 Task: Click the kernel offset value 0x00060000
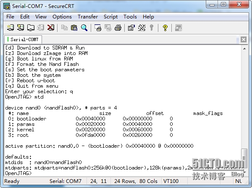click(138, 130)
